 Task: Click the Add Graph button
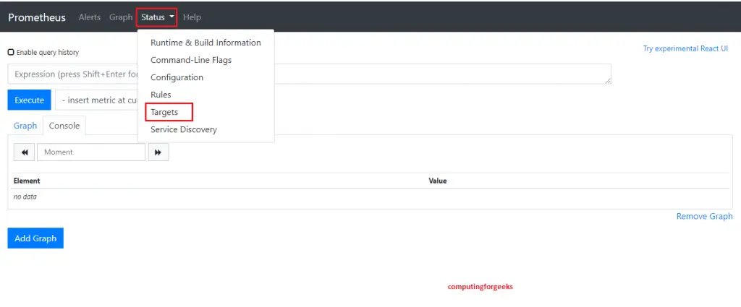pyautogui.click(x=35, y=238)
